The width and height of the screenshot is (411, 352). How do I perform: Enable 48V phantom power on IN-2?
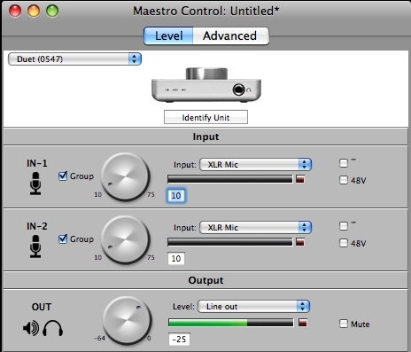344,243
